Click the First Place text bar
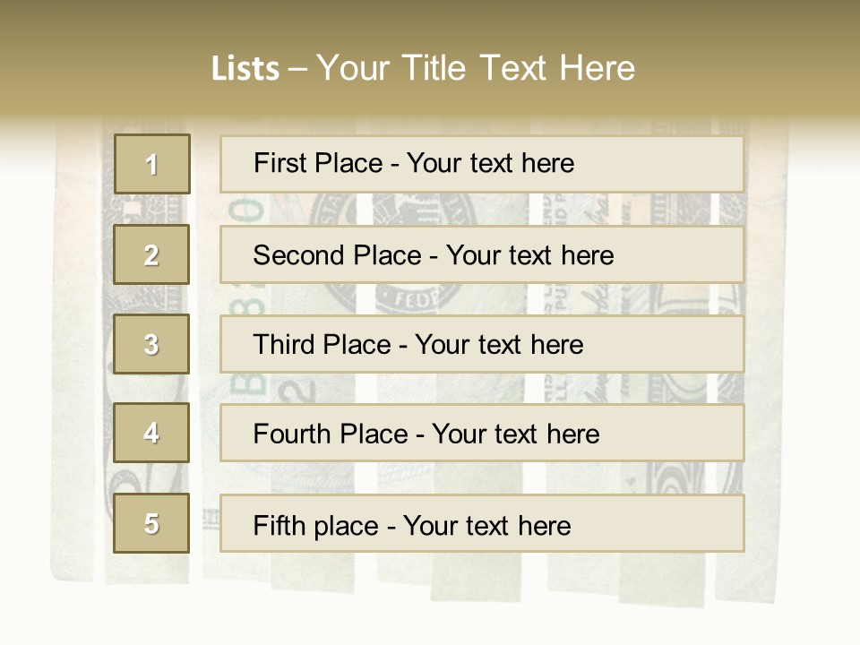The width and height of the screenshot is (860, 645). (x=482, y=164)
